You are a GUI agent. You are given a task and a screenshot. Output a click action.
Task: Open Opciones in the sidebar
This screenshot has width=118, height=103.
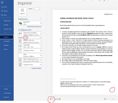click(6, 97)
